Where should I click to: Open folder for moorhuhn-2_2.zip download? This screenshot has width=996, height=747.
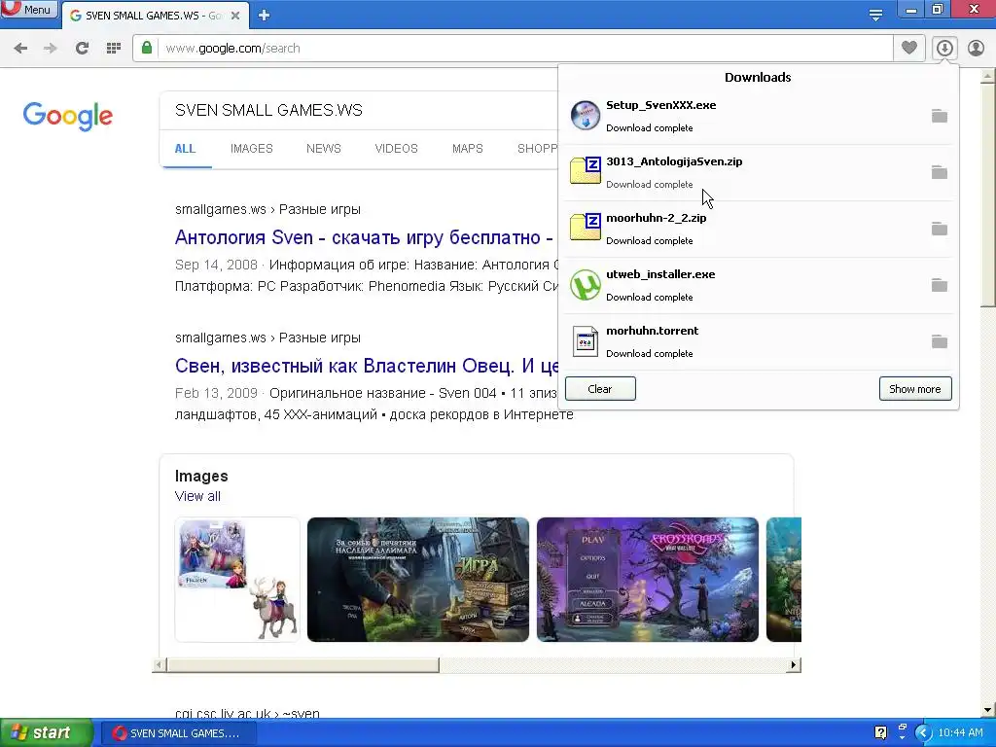click(x=940, y=229)
